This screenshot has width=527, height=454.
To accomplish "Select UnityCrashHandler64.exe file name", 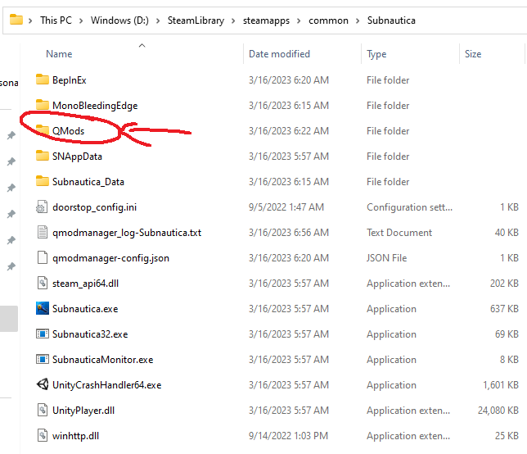I will tap(107, 385).
